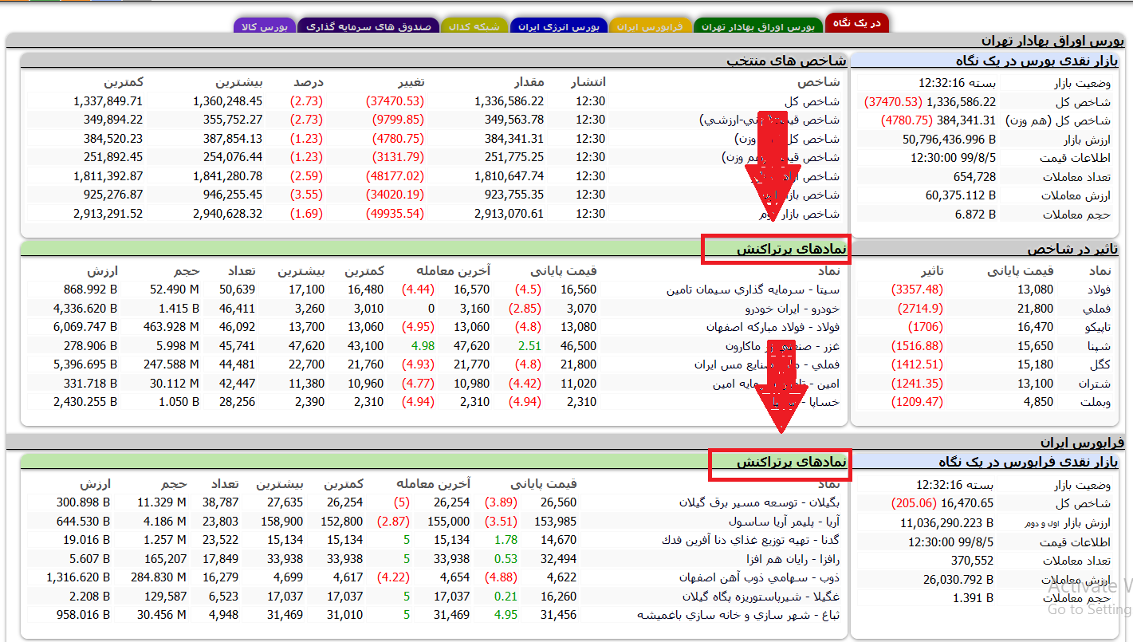Switch to the yellow فرابورس ایران tab
The width and height of the screenshot is (1133, 642).
click(650, 26)
